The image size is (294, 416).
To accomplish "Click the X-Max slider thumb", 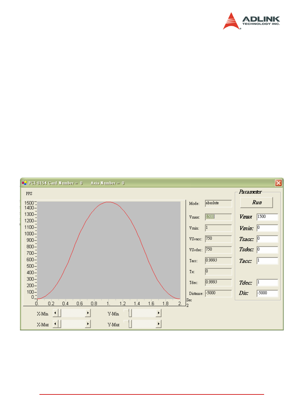I will pos(59,324).
